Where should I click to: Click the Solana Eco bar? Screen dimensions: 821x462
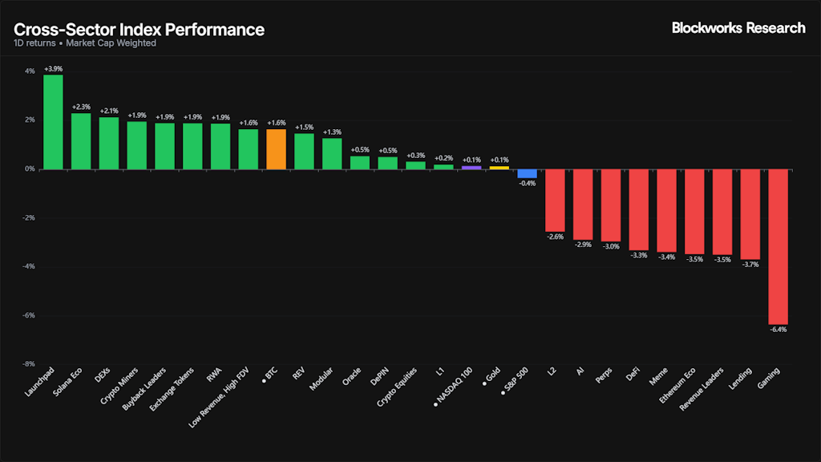pyautogui.click(x=81, y=140)
